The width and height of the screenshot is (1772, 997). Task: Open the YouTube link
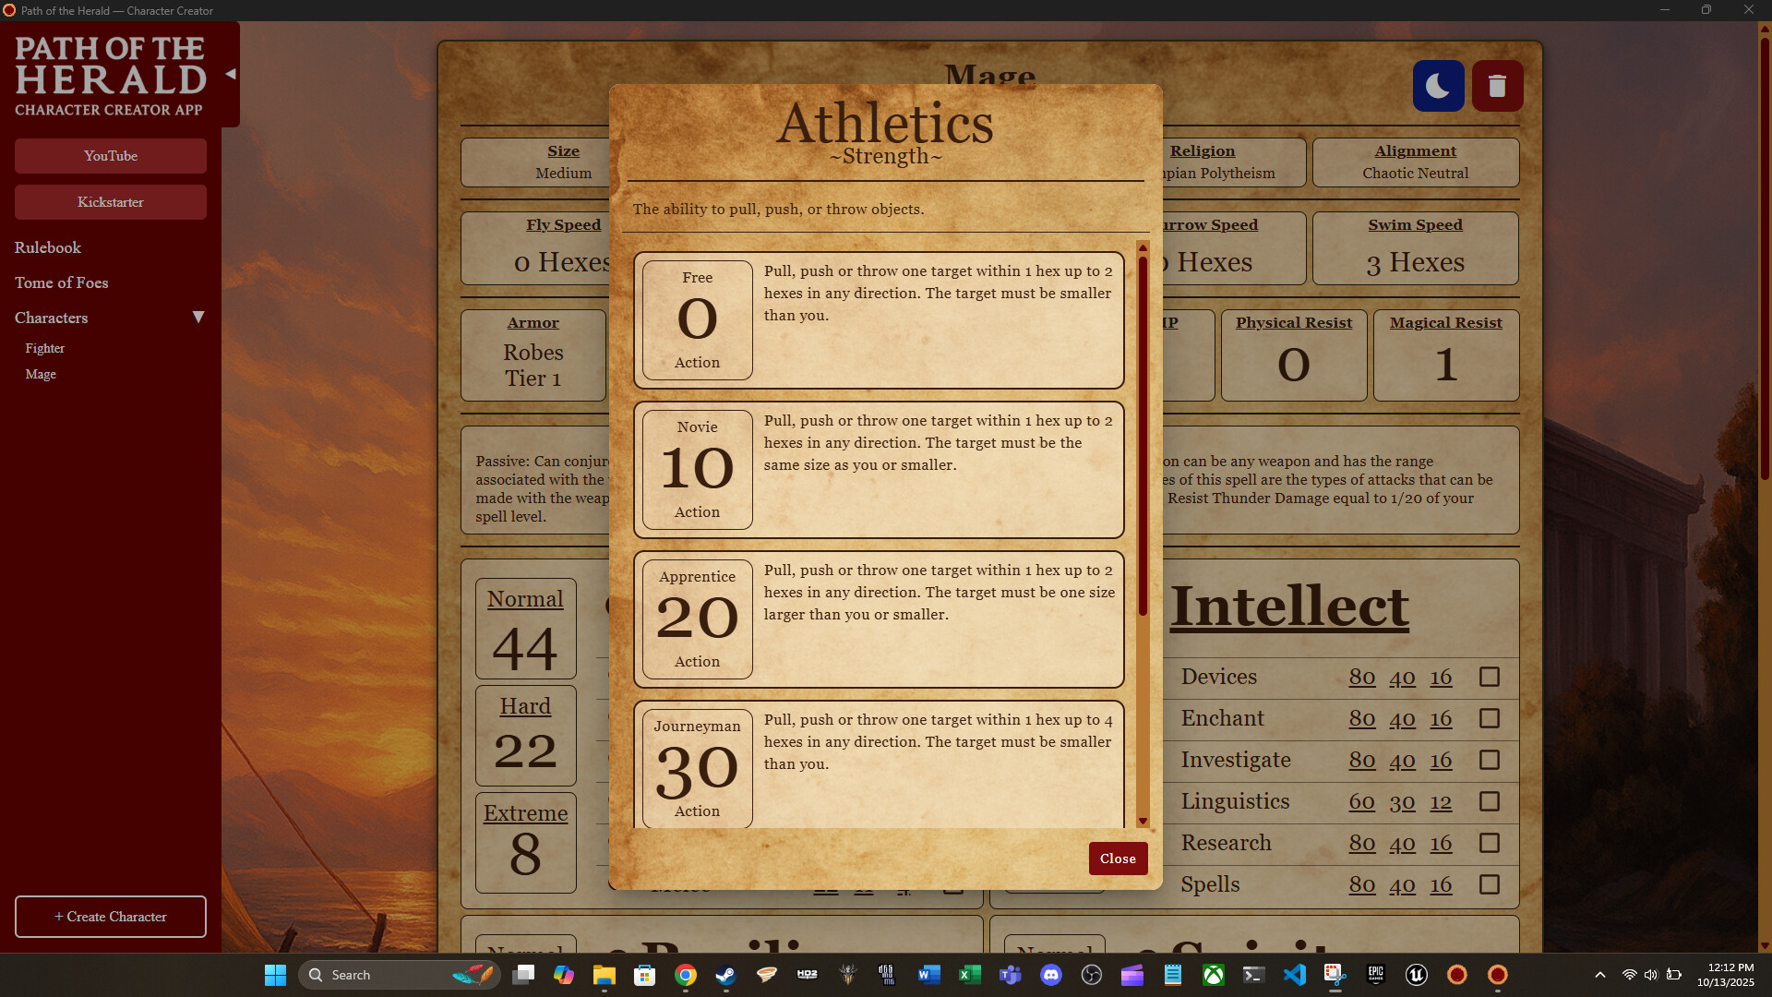(x=110, y=155)
